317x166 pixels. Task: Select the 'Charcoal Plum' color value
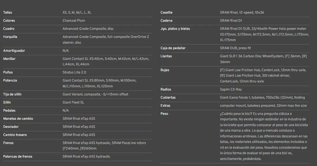74,21
